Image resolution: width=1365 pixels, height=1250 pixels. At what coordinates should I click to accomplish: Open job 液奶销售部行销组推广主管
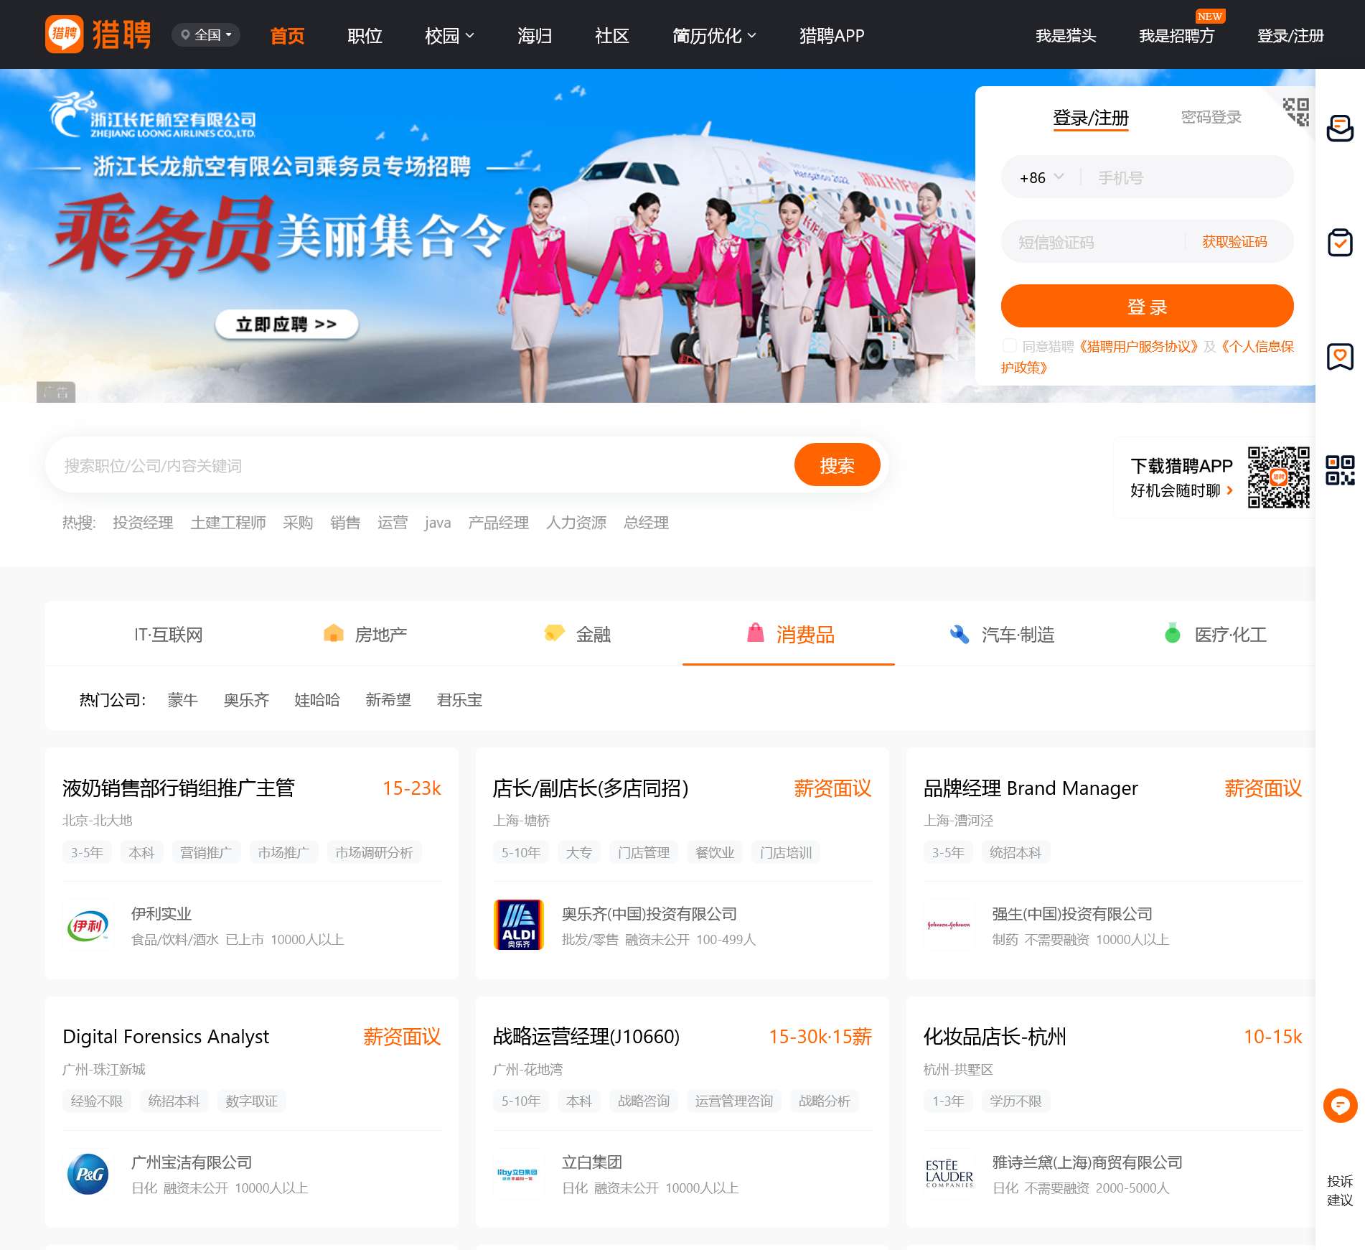tap(179, 788)
